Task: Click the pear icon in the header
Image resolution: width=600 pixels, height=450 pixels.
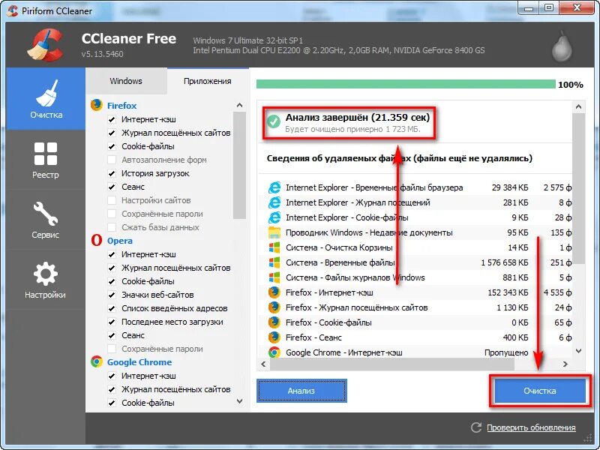Action: tap(562, 46)
